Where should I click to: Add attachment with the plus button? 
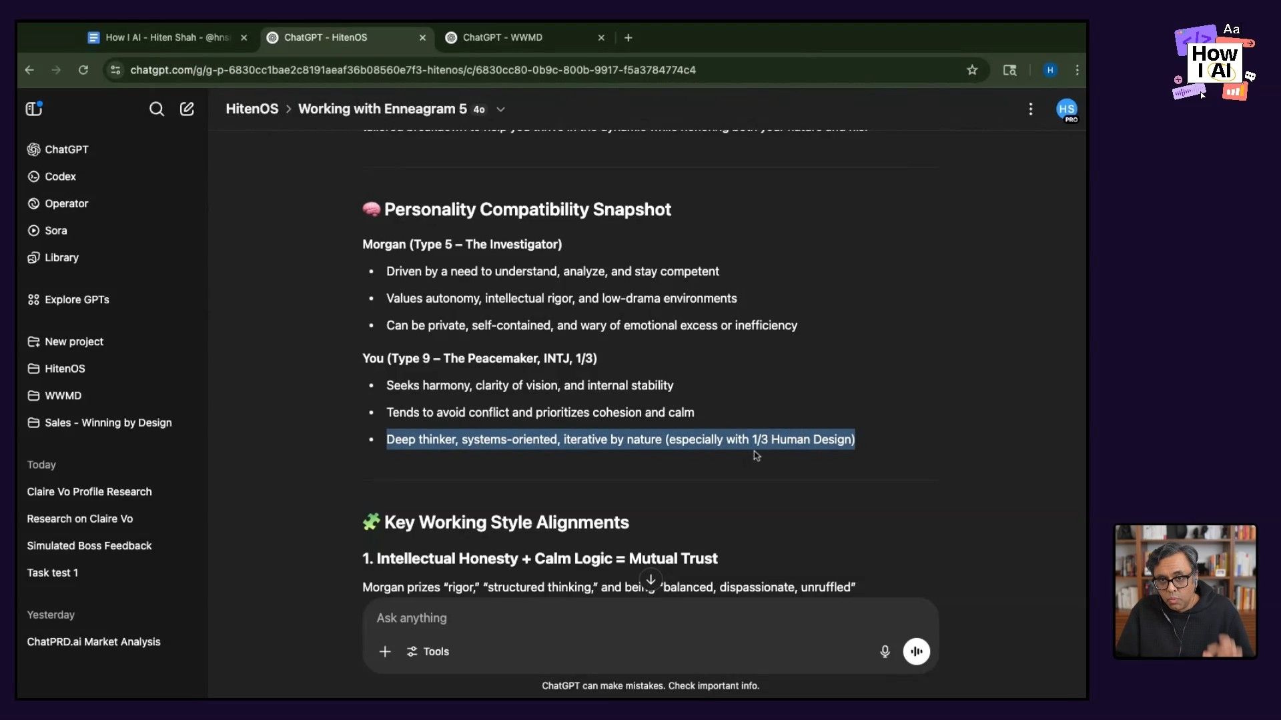point(385,651)
